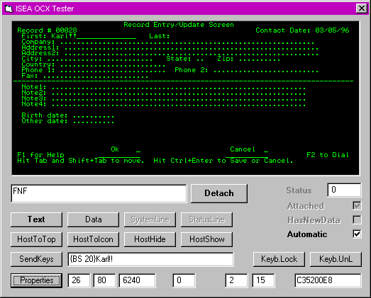The height and width of the screenshot is (298, 371).
Task: Click the properties field showing 2
Action: pos(237,280)
